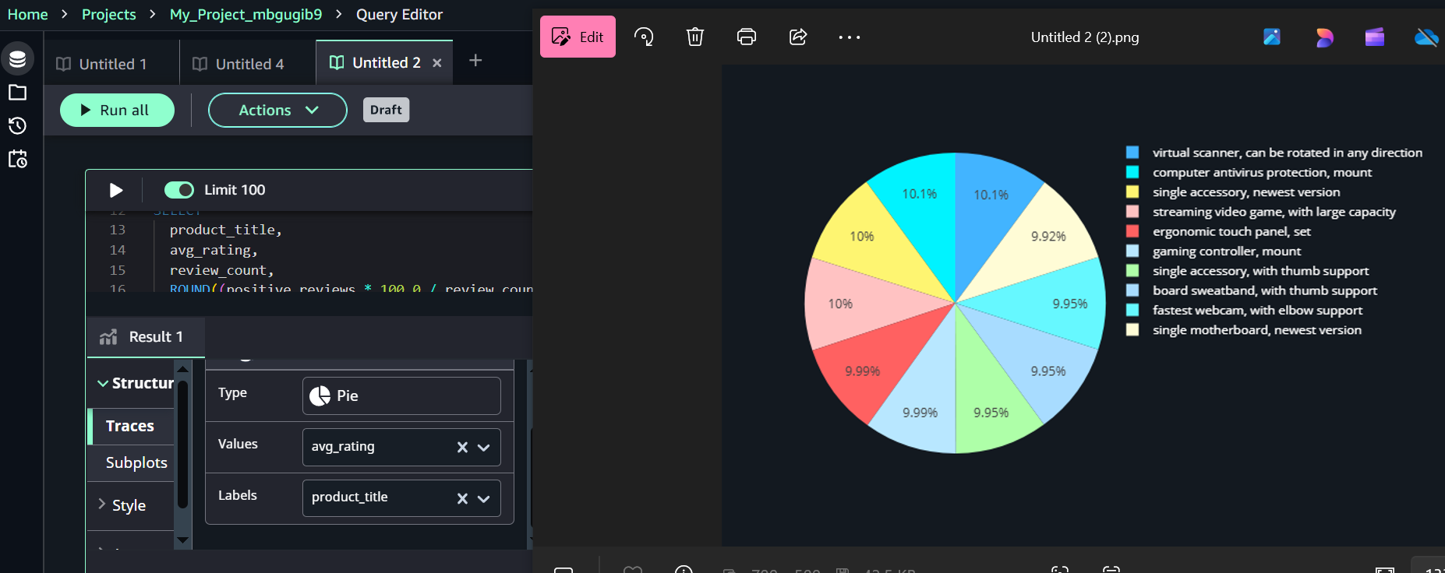Share the image in photo viewer
This screenshot has height=573, width=1445.
click(x=798, y=37)
